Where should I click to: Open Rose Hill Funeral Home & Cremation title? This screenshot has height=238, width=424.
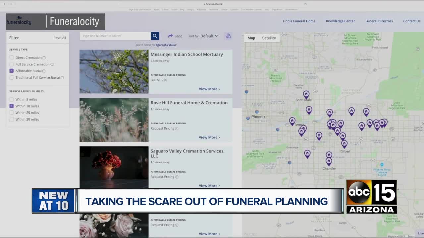tap(189, 103)
